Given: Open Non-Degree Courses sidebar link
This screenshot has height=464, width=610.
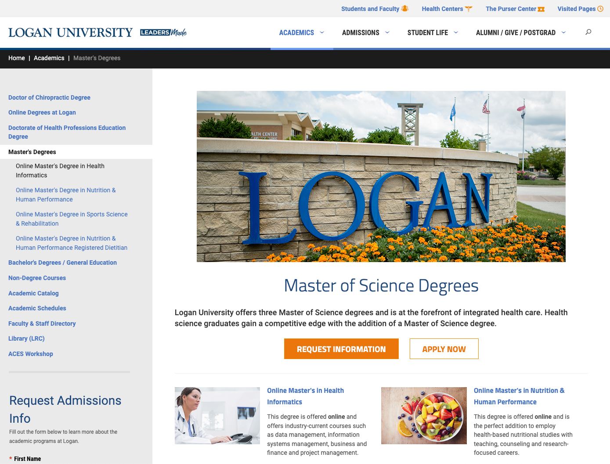Looking at the screenshot, I should tap(37, 278).
